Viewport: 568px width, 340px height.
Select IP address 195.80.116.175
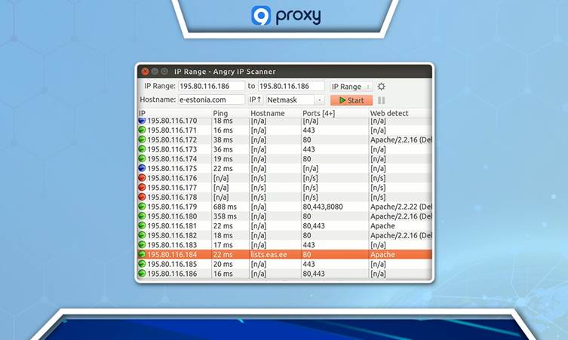pos(172,168)
